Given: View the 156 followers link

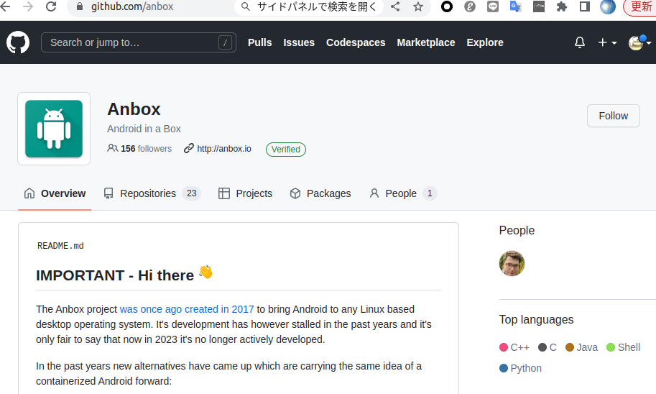Looking at the screenshot, I should 139,149.
